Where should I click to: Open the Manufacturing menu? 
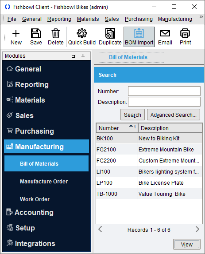175,19
